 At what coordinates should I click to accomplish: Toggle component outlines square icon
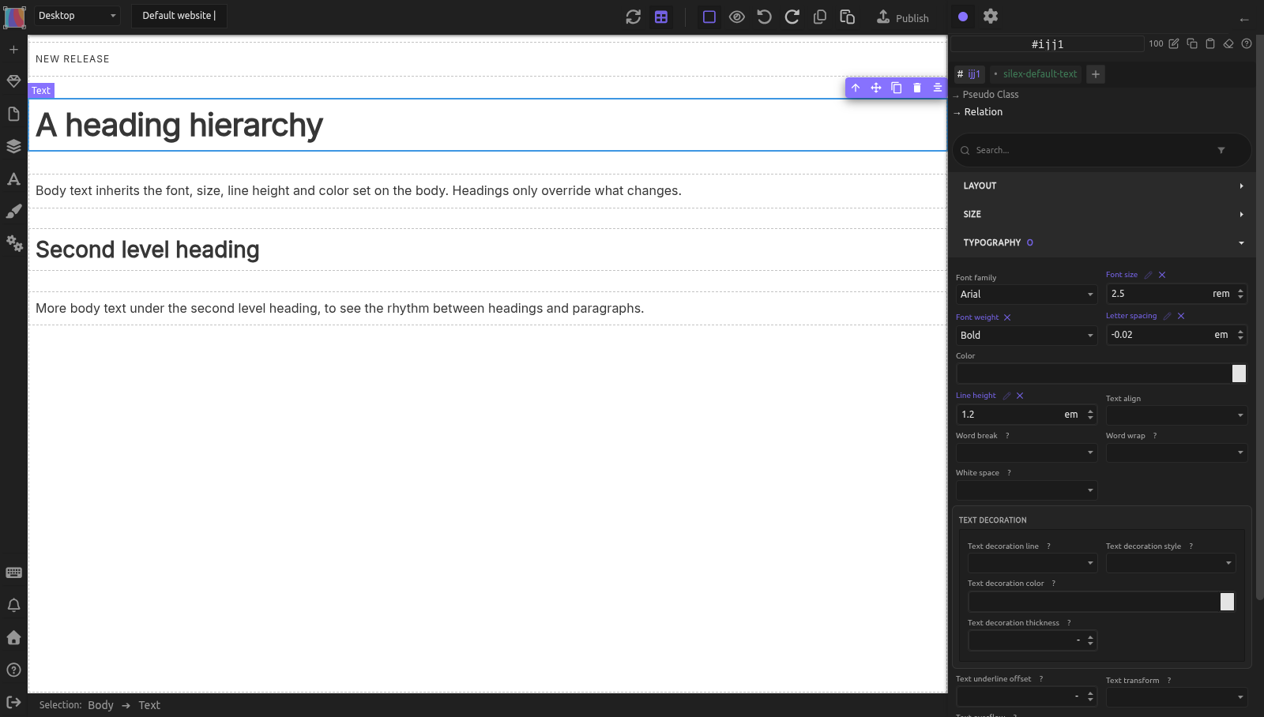[x=709, y=17]
